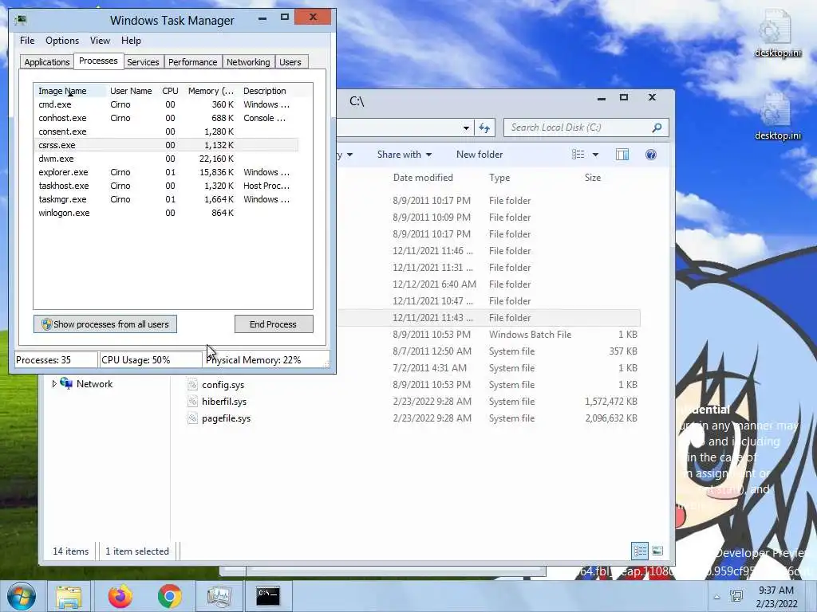Switch to the Services tab
Image resolution: width=817 pixels, height=612 pixels.
[143, 62]
